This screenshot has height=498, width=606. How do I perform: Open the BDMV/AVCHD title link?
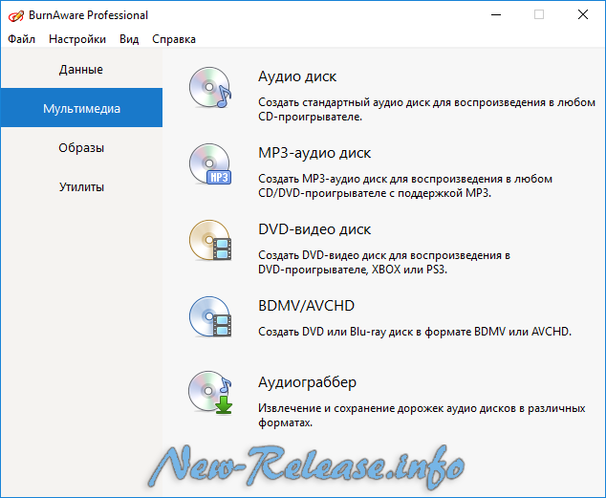[x=306, y=306]
